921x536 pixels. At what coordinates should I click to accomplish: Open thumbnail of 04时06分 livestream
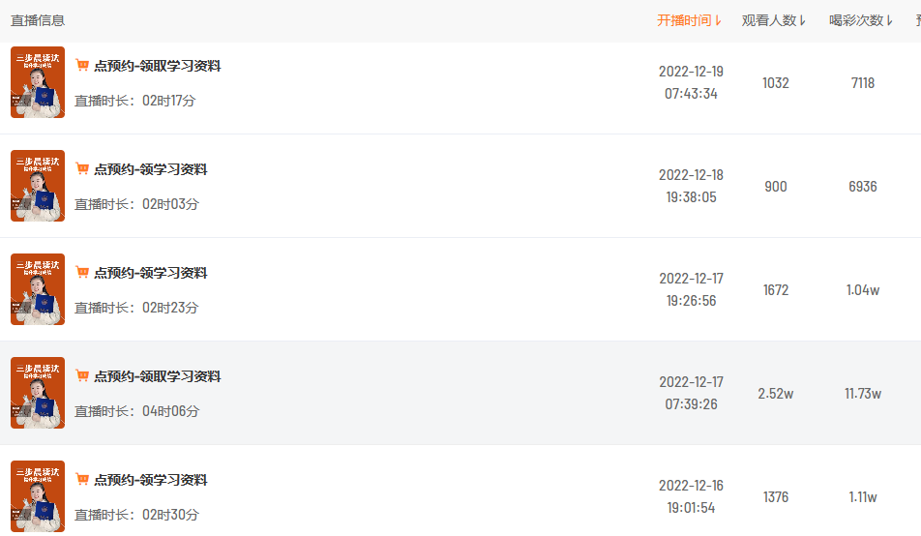point(38,393)
